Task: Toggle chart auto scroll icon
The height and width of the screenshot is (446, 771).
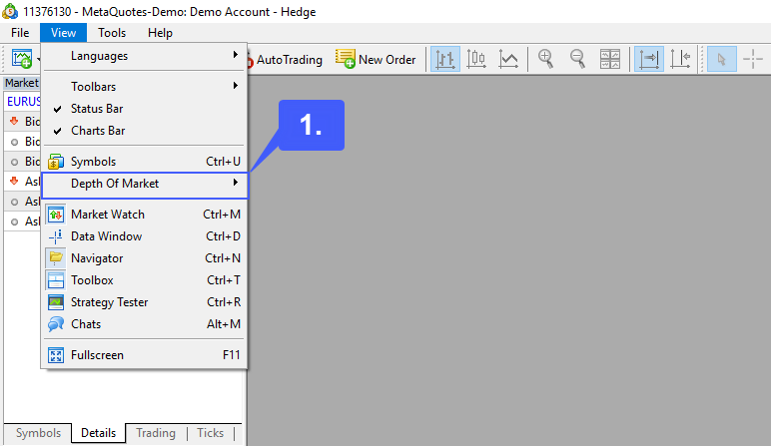Action: (648, 60)
